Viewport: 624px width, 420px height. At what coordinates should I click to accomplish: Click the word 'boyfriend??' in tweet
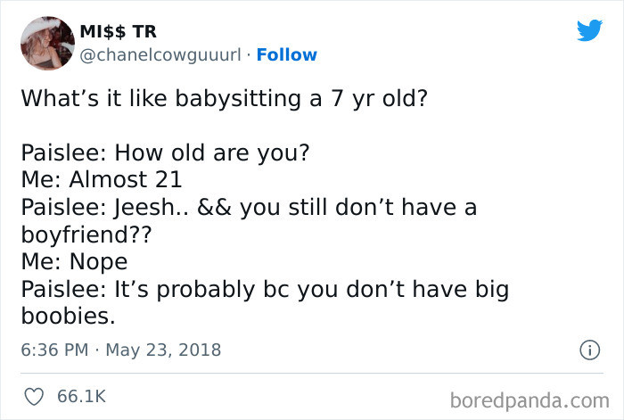(86, 235)
